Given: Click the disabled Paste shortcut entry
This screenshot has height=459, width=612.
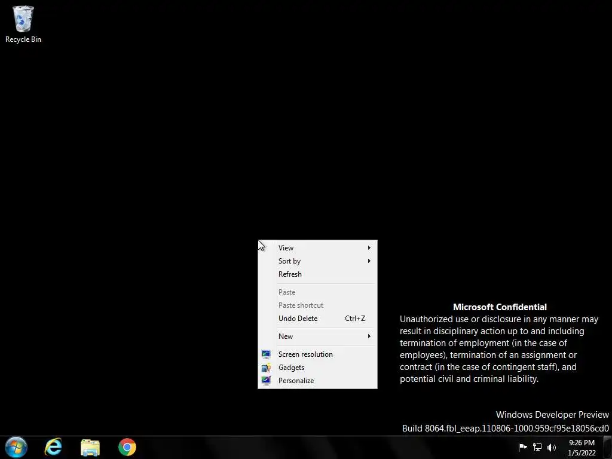Looking at the screenshot, I should 317,305.
